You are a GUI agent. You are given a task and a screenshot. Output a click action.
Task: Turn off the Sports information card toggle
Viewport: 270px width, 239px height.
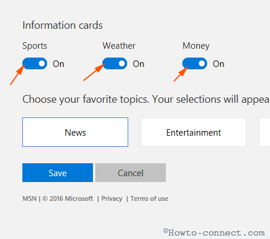pos(35,63)
